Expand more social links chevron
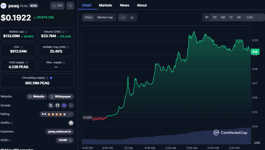 coord(71,105)
